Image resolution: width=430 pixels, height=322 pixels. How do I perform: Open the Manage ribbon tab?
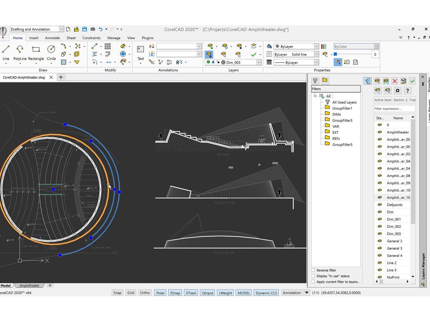(x=114, y=38)
